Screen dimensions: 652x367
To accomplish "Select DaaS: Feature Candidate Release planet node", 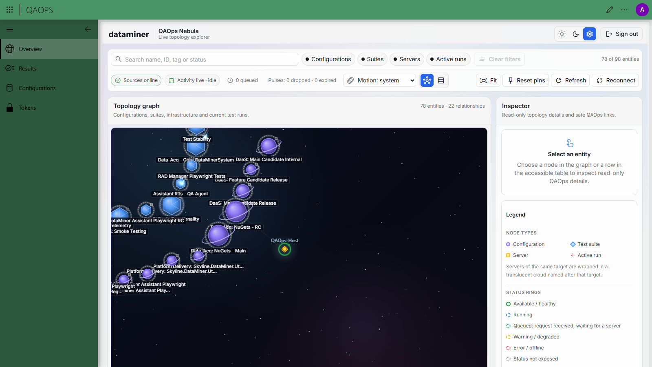I will point(251,169).
